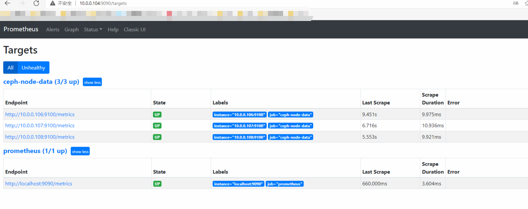Screen dimensions: 528x209
Task: Click the Targets page heading
Action: click(x=21, y=50)
